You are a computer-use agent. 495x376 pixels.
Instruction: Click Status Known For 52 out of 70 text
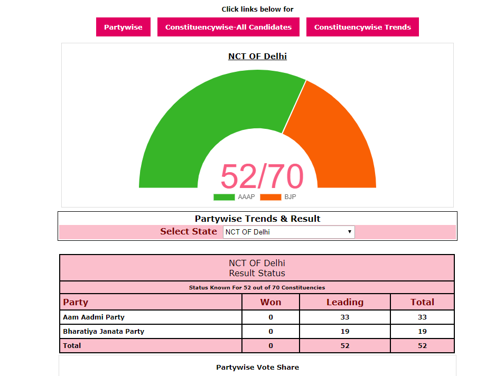257,288
